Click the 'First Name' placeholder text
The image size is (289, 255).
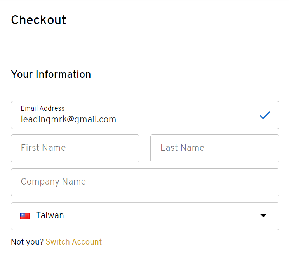tap(44, 148)
